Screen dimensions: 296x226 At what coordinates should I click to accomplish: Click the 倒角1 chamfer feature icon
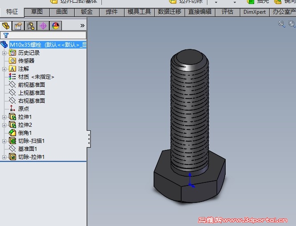[x=12, y=133]
